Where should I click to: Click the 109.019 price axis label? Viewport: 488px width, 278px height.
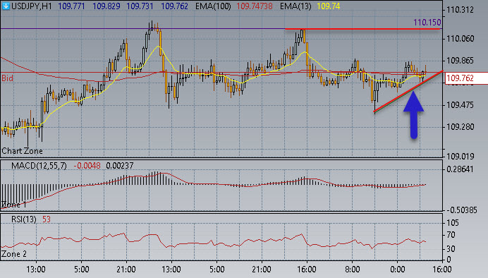460,156
